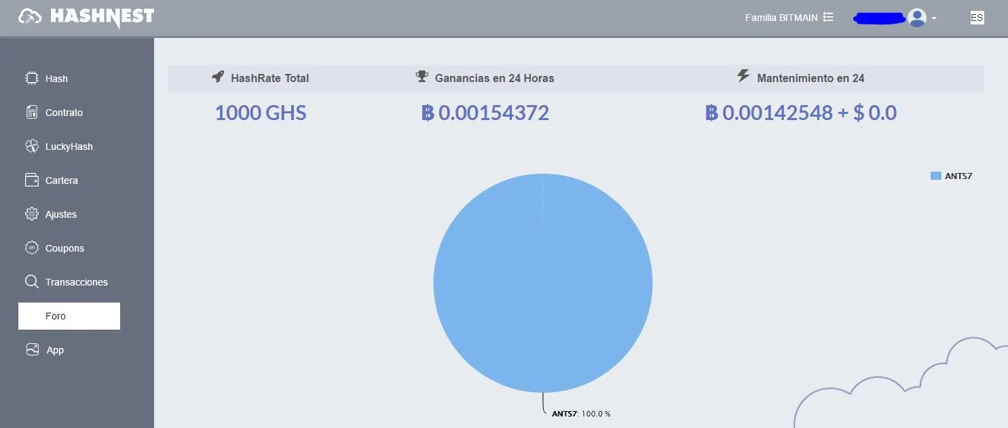Click the ANTS7 legend color swatch
Image resolution: width=1008 pixels, height=428 pixels.
pos(935,176)
